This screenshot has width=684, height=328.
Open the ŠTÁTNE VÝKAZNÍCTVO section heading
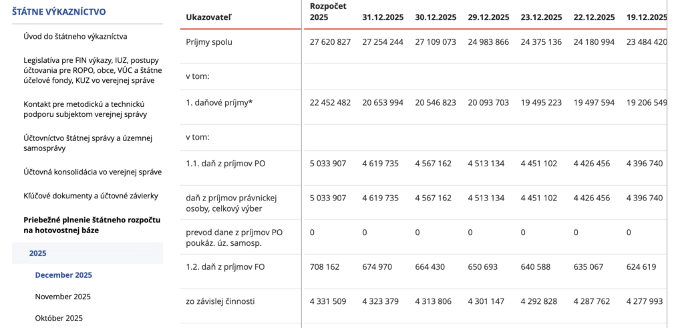click(x=59, y=11)
